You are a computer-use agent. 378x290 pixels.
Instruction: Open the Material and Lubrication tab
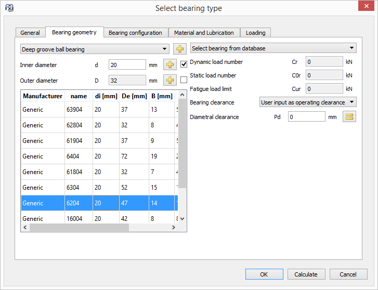click(204, 33)
